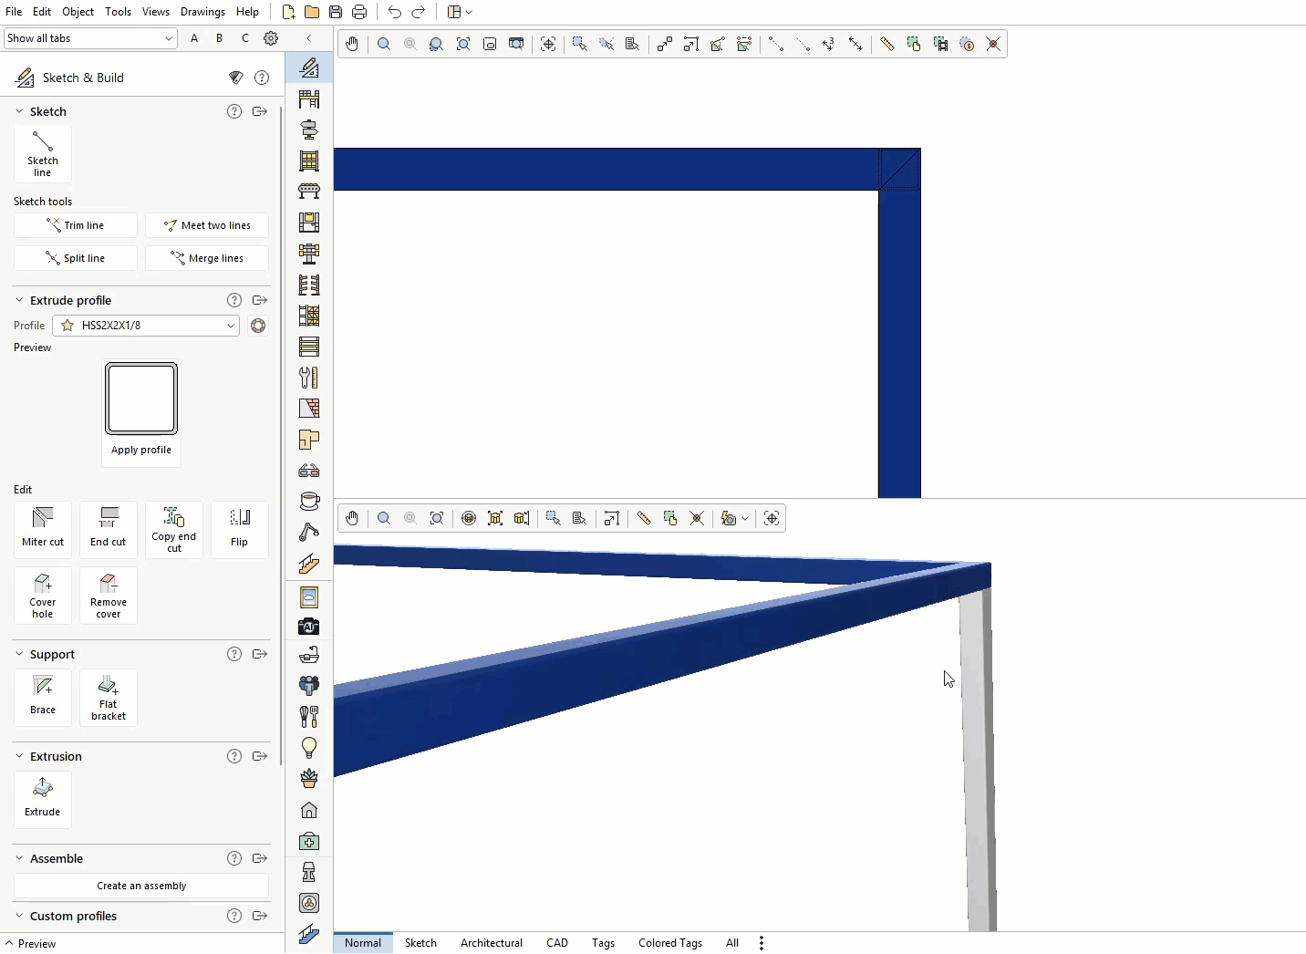Switch to the Colored Tags tab

(x=670, y=943)
